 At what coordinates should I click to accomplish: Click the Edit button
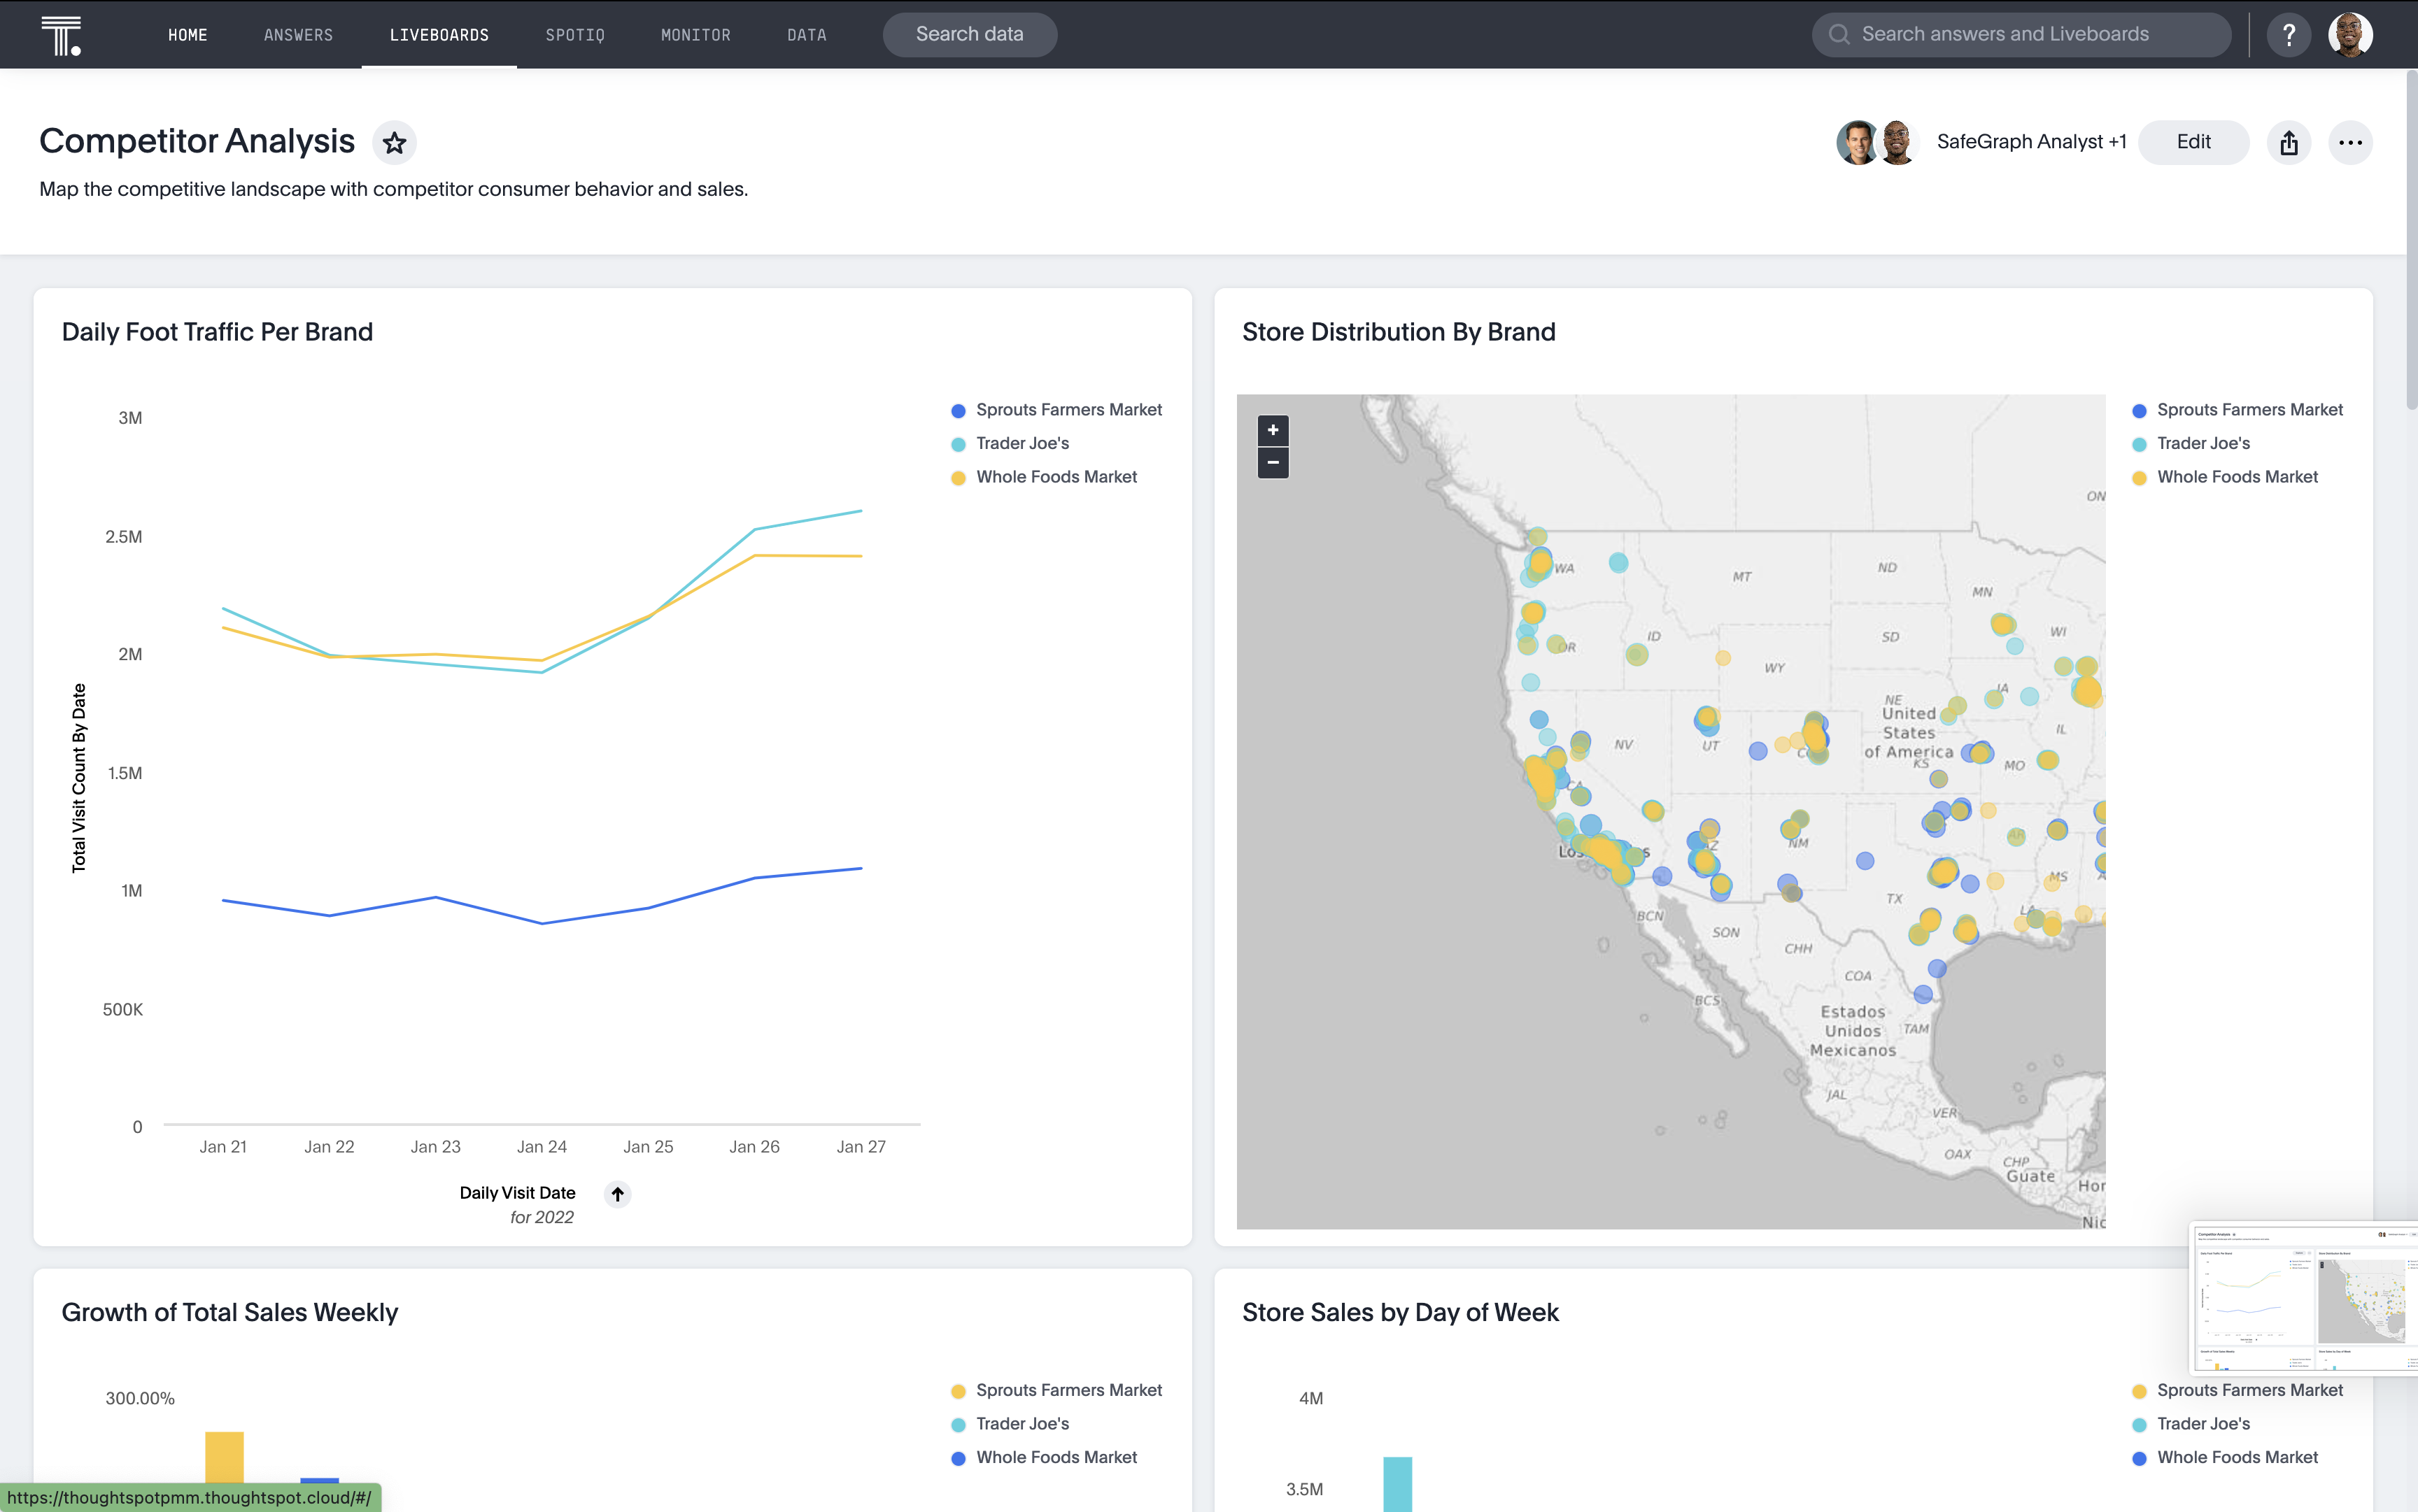(x=2193, y=142)
